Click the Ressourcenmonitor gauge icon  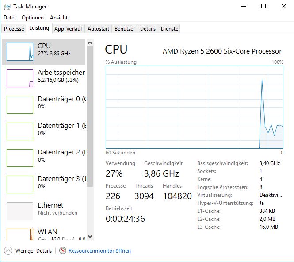pos(63,250)
